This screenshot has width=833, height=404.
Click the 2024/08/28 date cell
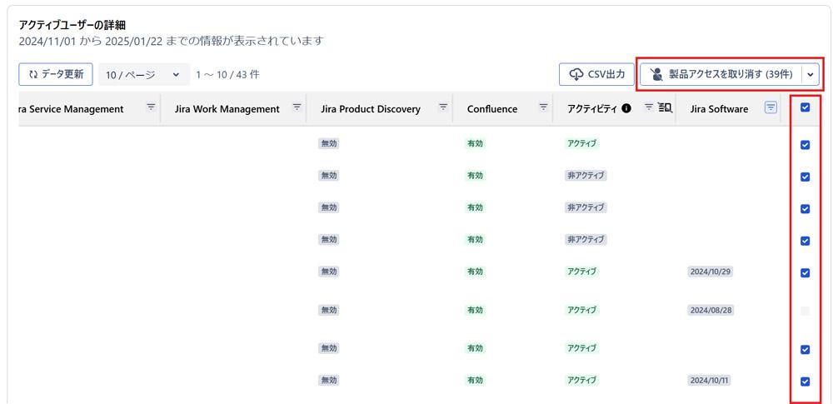pyautogui.click(x=711, y=310)
